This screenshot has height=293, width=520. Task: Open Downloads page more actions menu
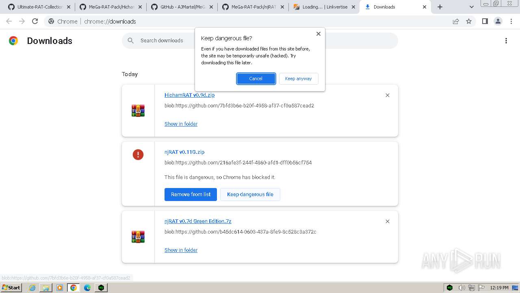506,41
